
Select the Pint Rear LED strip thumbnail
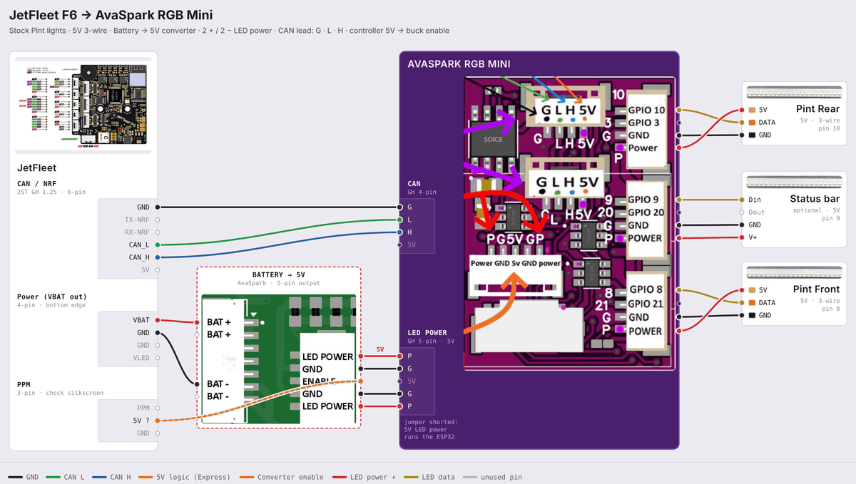click(x=793, y=93)
